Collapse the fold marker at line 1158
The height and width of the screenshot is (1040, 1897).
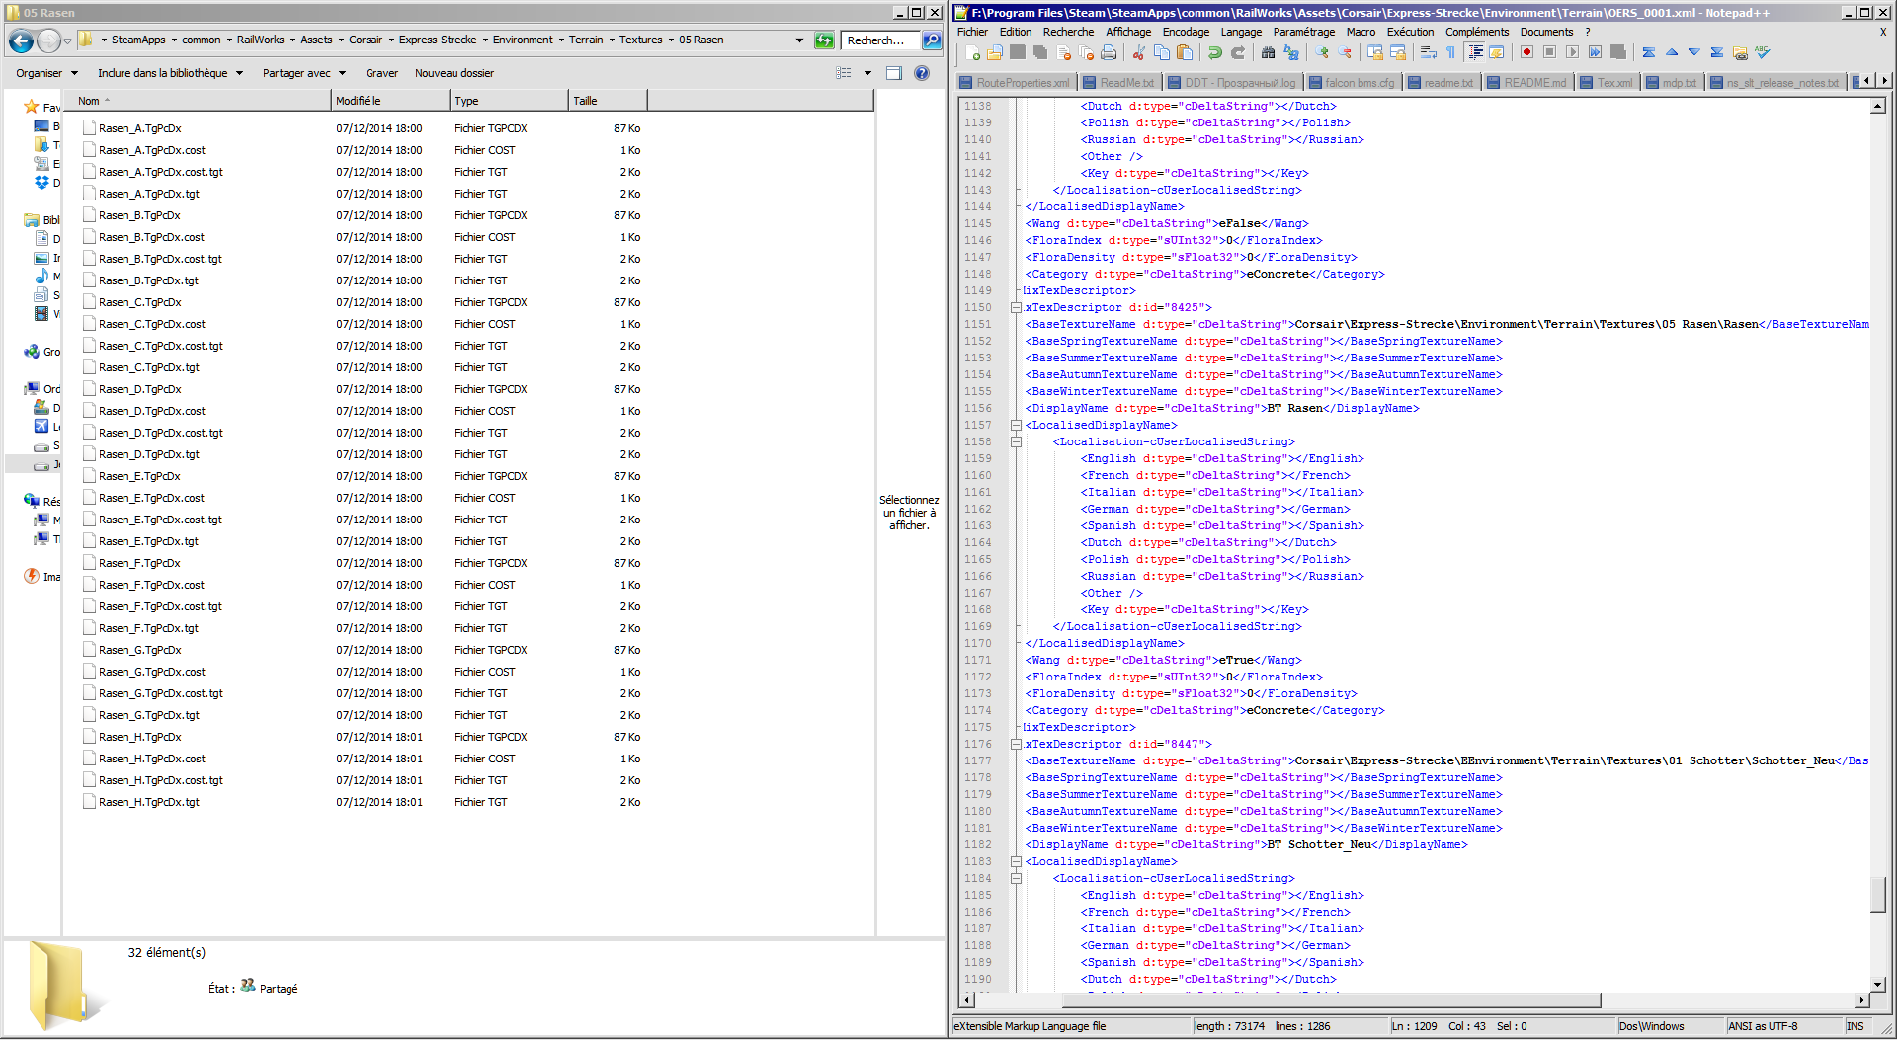(1016, 442)
